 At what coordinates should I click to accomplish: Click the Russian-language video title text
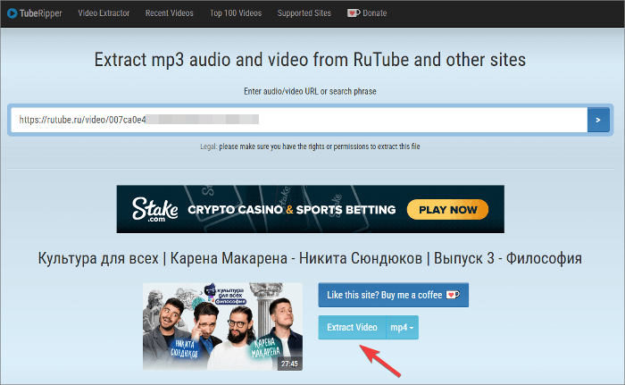[x=310, y=258]
